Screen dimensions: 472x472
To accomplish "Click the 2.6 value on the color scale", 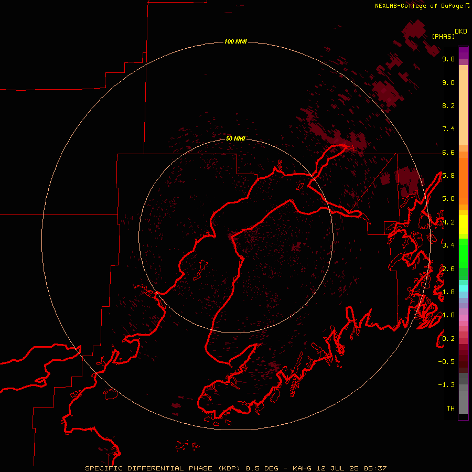I will [448, 269].
